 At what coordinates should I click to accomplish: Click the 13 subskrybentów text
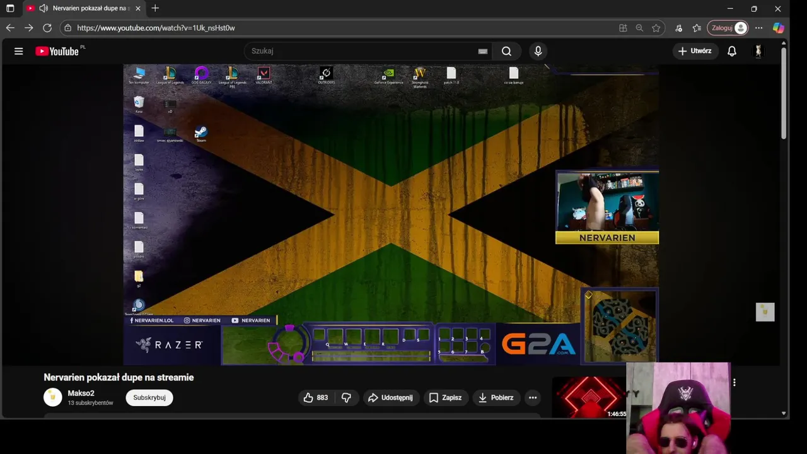tap(90, 403)
